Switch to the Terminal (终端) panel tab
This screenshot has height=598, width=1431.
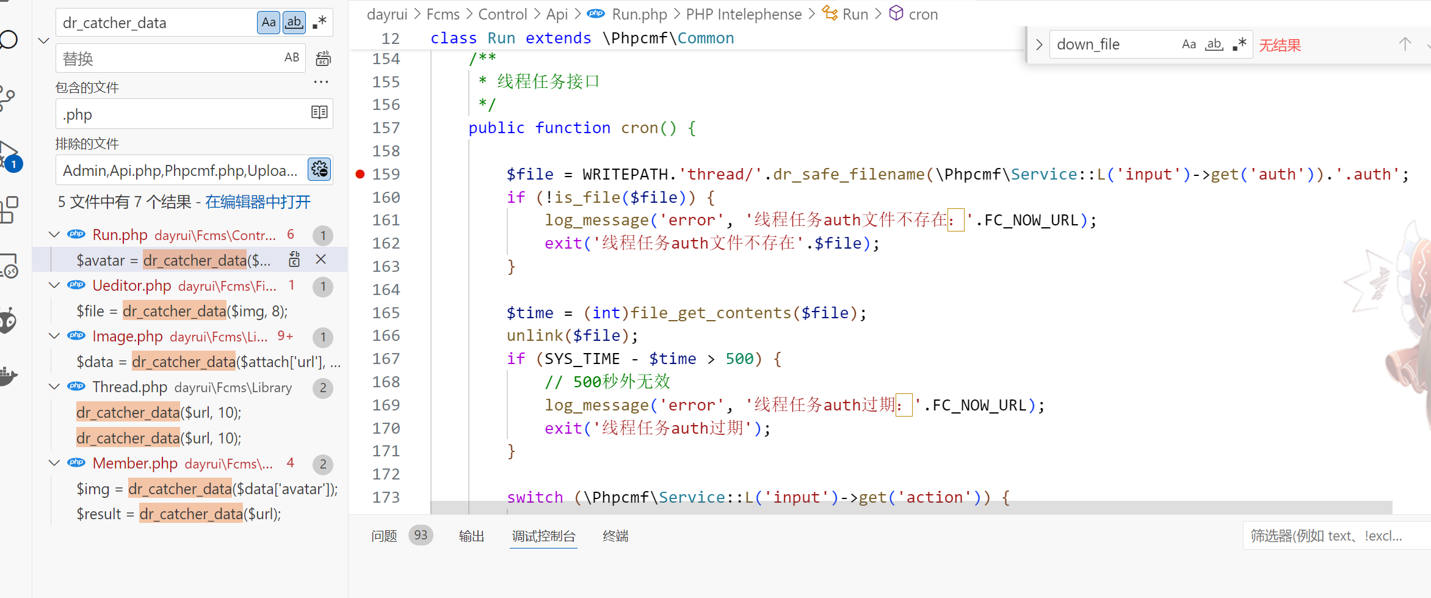pos(615,536)
